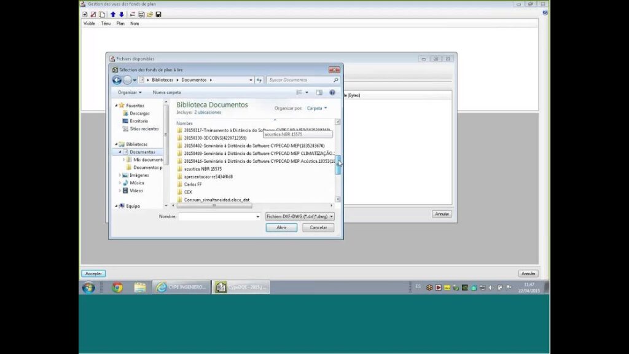Open the 'acustica NBR 15575' folder
The width and height of the screenshot is (629, 354).
click(x=203, y=168)
